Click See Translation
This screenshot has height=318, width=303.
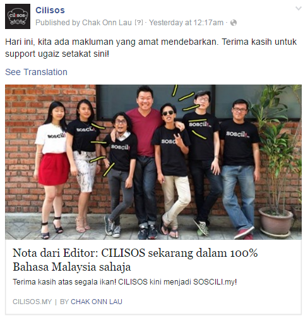click(36, 72)
